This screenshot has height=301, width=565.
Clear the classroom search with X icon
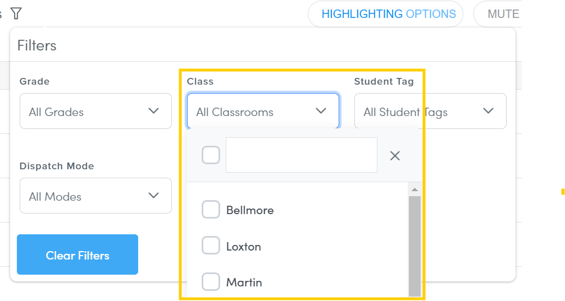tap(395, 156)
